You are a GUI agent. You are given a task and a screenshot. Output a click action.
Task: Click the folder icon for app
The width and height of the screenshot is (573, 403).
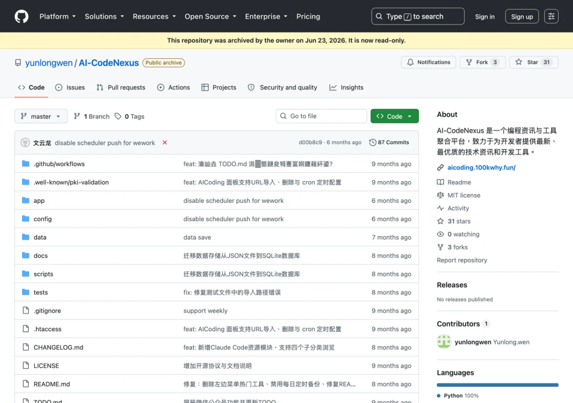[26, 201]
